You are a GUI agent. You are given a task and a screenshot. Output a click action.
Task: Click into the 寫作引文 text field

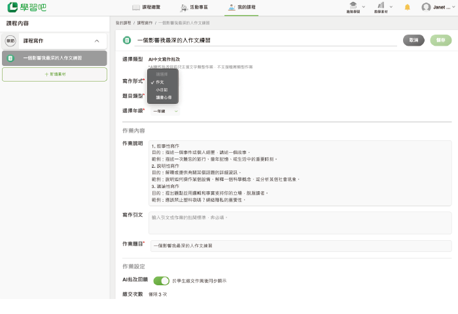(300, 223)
